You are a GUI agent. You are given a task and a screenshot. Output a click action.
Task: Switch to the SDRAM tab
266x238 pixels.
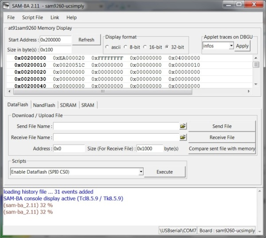click(x=68, y=105)
